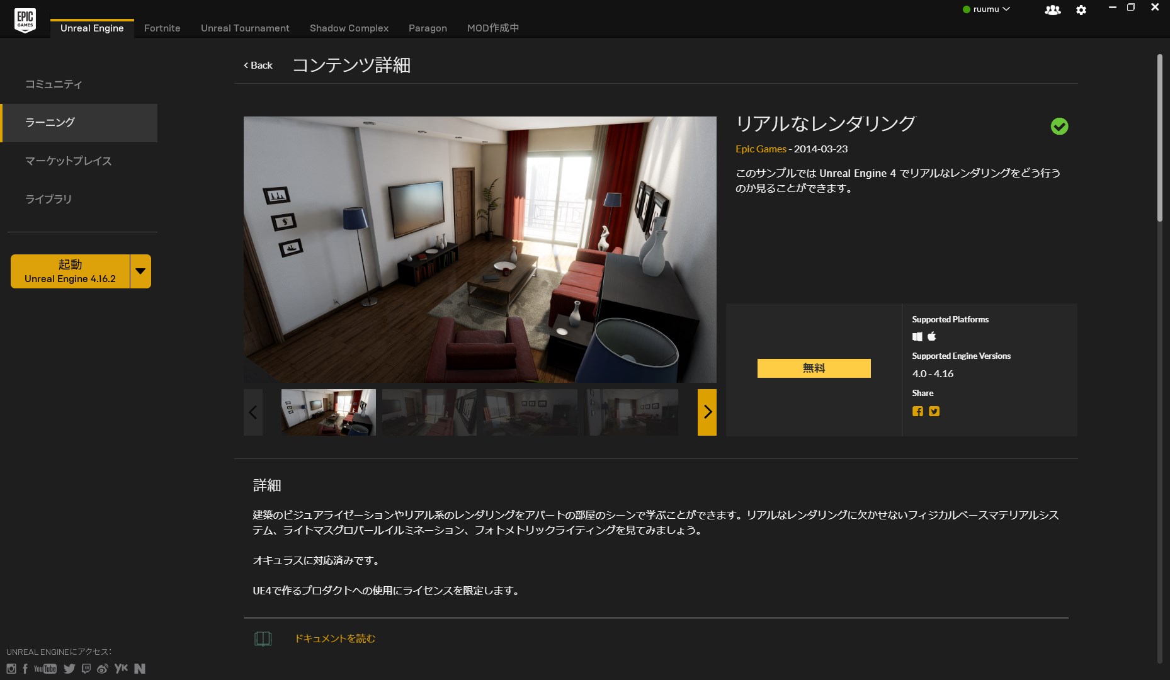Share content on Twitter
This screenshot has width=1170, height=680.
934,411
